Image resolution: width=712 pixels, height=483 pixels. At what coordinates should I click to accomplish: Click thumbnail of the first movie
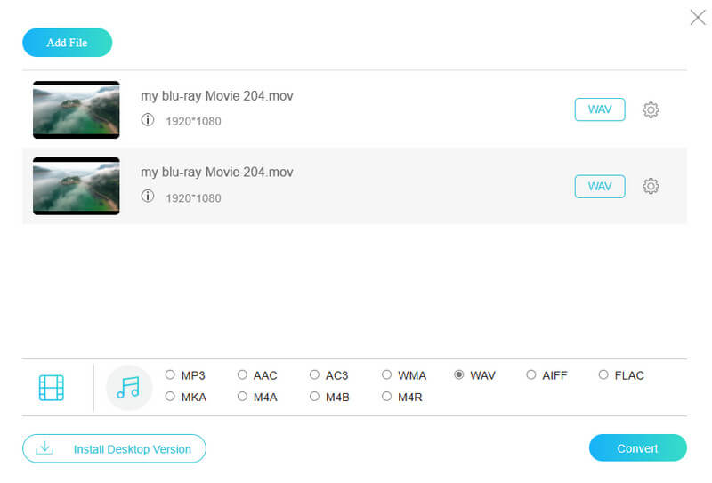pos(77,110)
